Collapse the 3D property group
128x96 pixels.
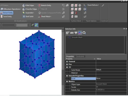[x=67, y=67]
